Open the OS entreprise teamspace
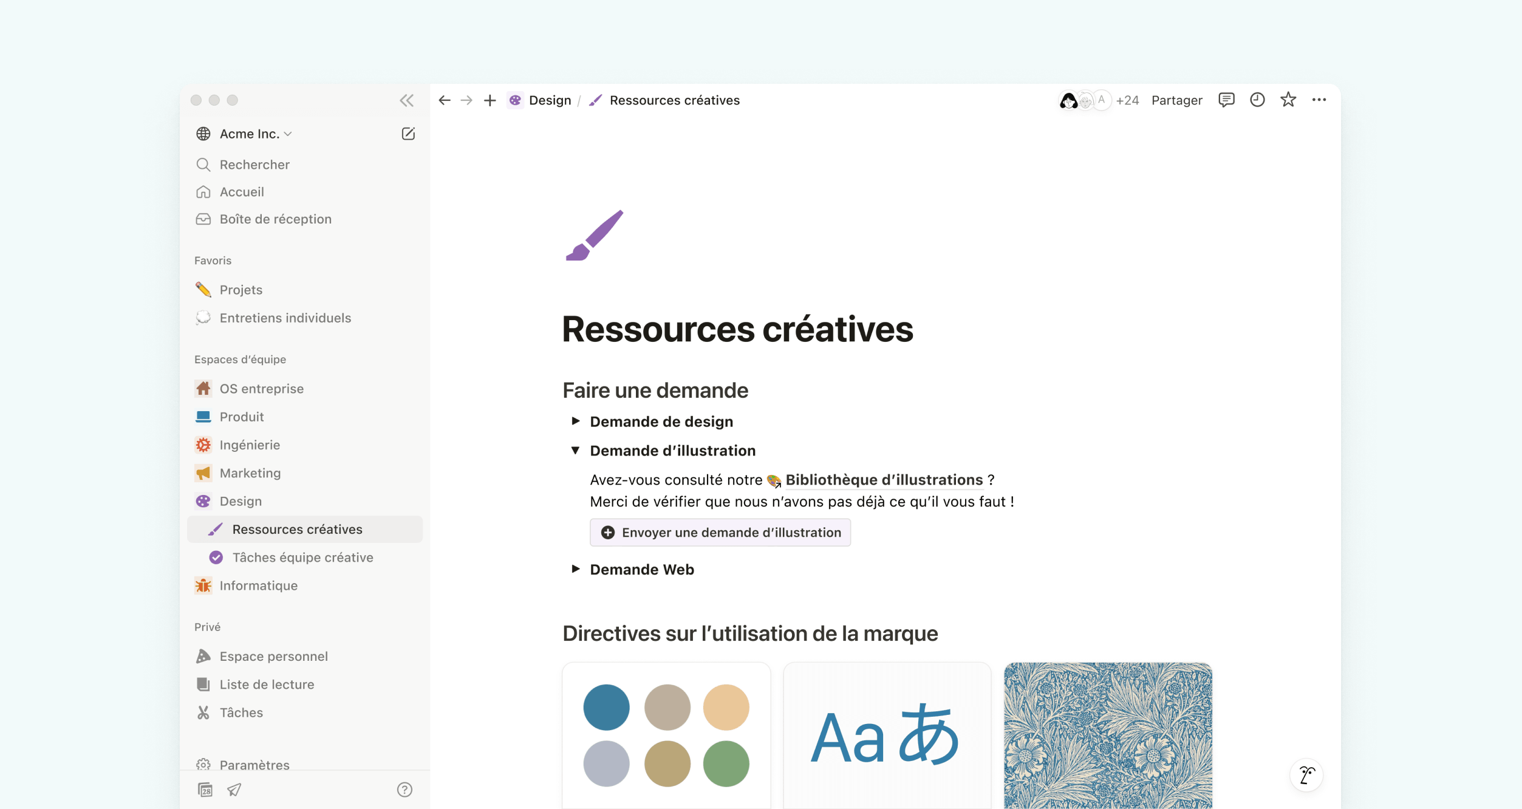The width and height of the screenshot is (1522, 809). click(x=305, y=389)
